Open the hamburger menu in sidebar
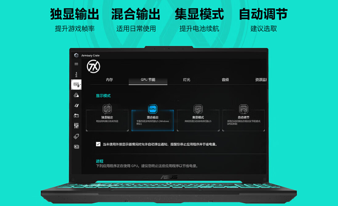This screenshot has height=206, width=338. coord(76,64)
